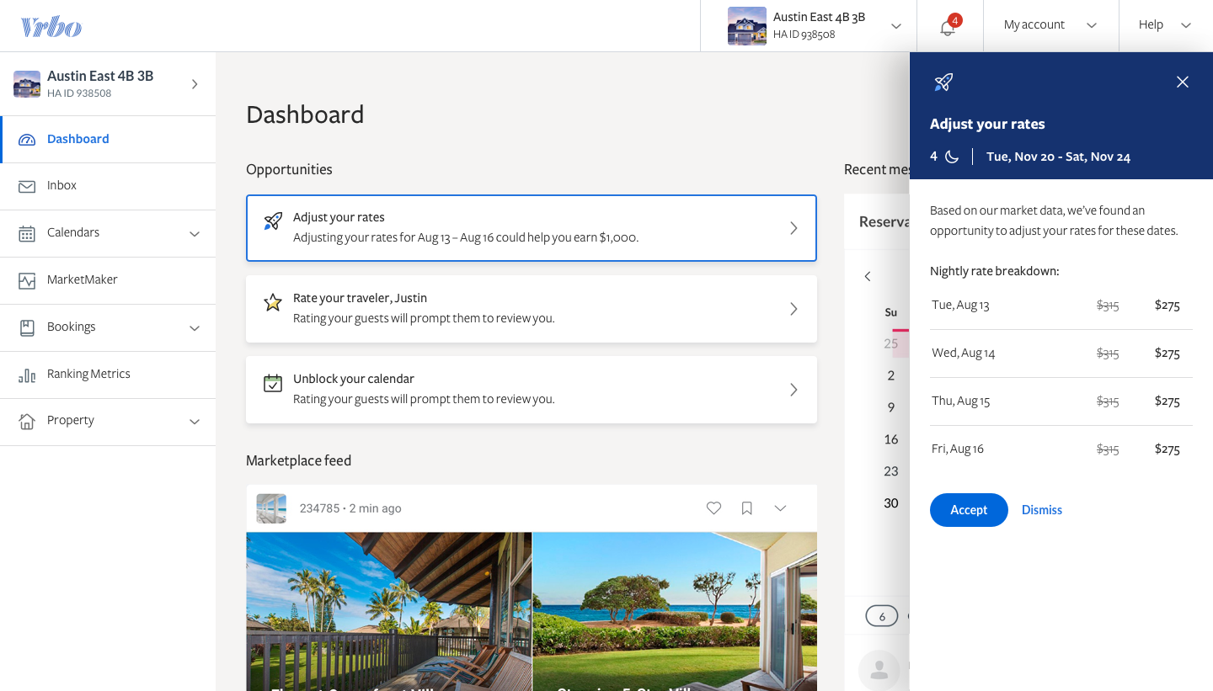Select Dashboard in the sidebar
The image size is (1213, 691).
point(108,140)
